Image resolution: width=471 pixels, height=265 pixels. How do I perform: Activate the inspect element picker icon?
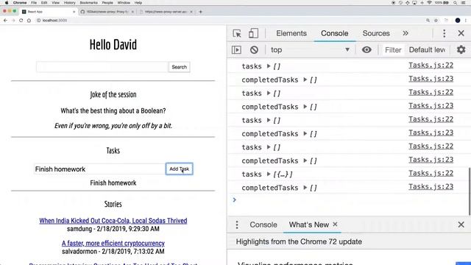237,33
